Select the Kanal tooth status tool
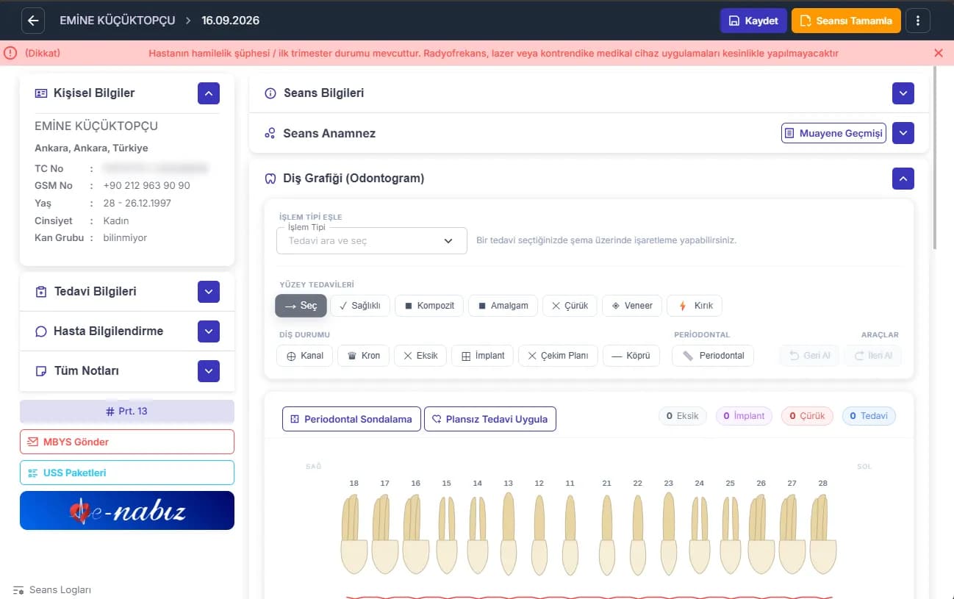 point(304,356)
